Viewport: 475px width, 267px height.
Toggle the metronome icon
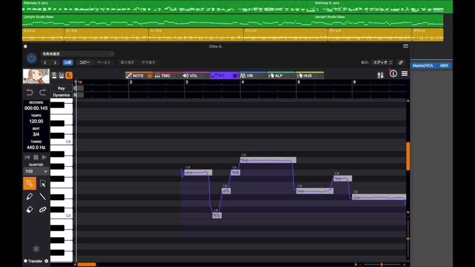[54, 75]
